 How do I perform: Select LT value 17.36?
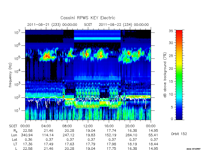pyautogui.click(x=28, y=144)
